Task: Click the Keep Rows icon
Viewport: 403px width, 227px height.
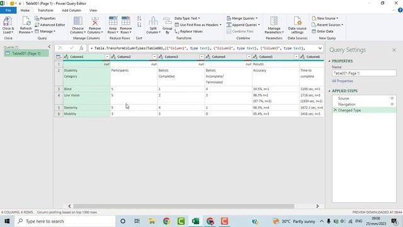Action: (x=113, y=21)
